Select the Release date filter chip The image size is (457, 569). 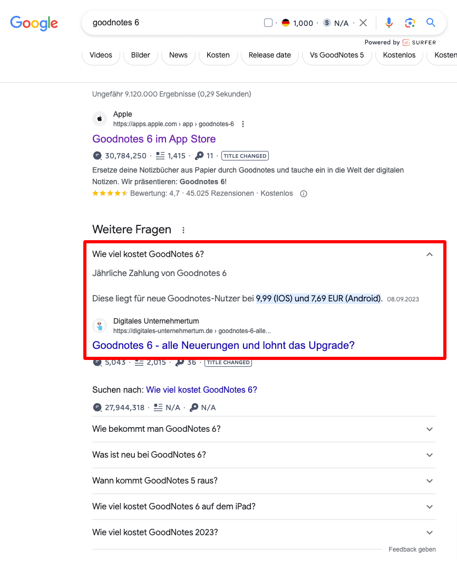[270, 55]
